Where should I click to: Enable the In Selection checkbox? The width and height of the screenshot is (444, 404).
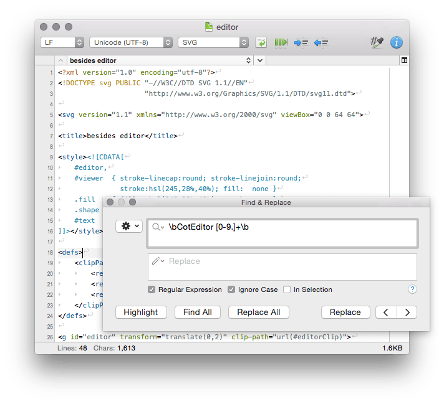pyautogui.click(x=287, y=289)
